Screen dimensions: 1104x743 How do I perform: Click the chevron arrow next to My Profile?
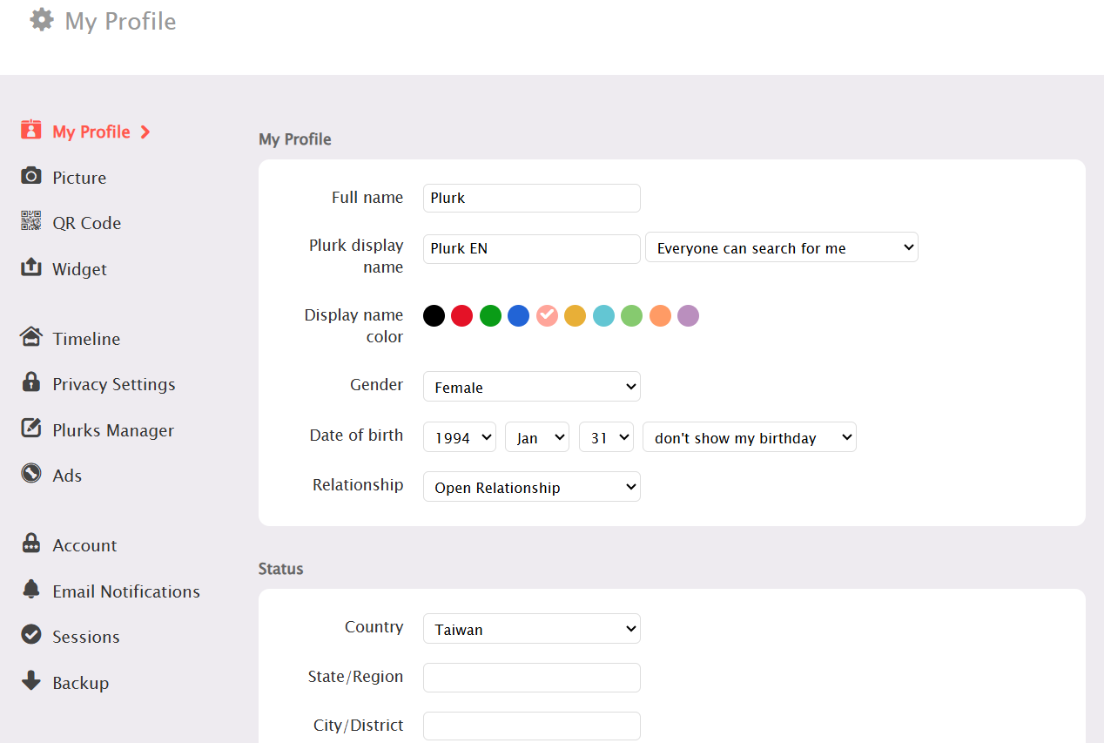145,132
